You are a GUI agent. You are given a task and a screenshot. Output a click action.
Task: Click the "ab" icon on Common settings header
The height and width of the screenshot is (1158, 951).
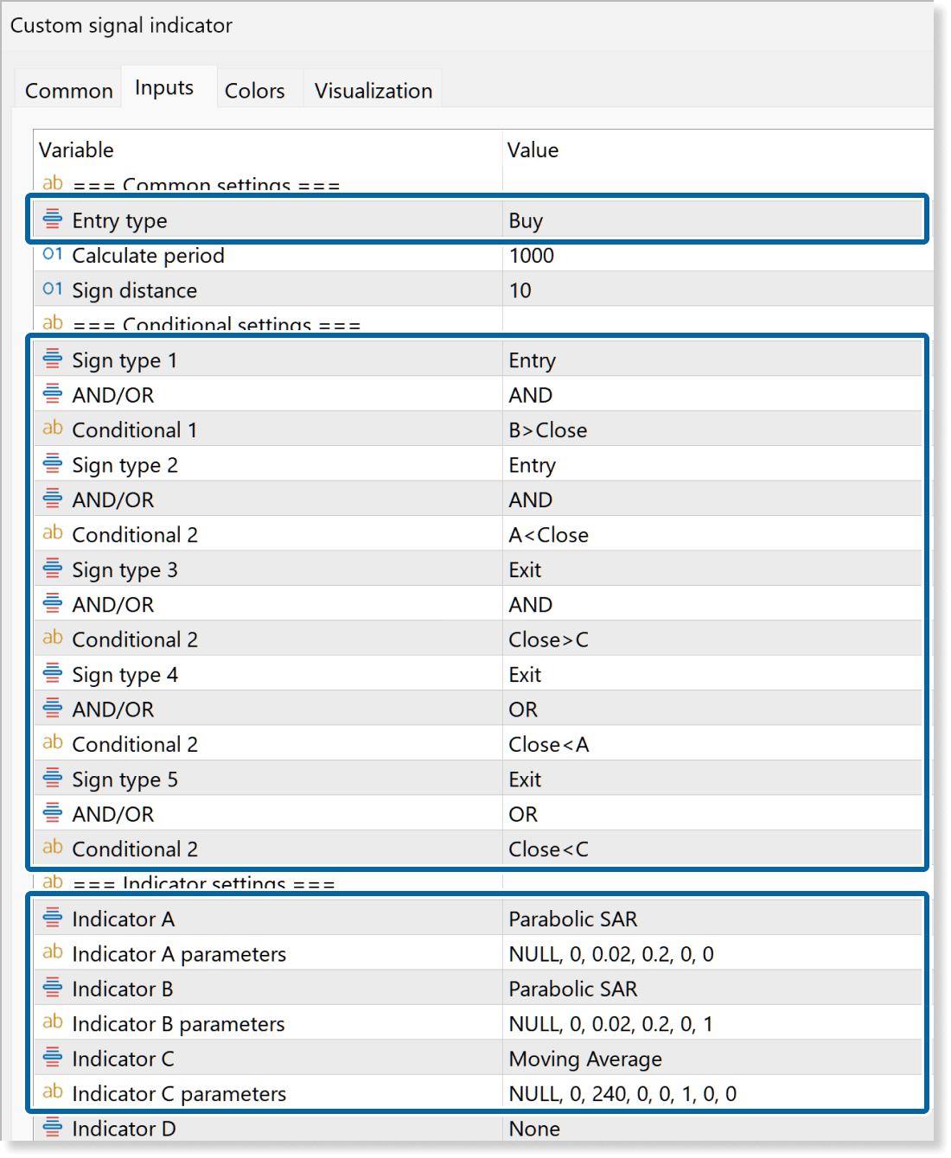[x=52, y=183]
